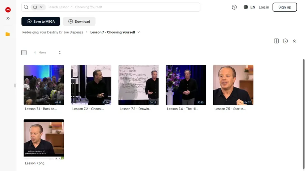Expand the sidebar with double-chevron icon

(x=8, y=18)
